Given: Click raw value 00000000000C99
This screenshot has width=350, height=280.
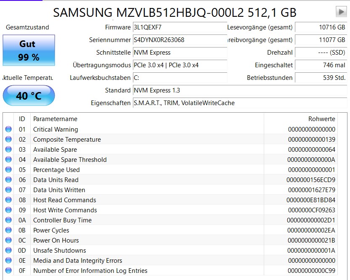Looking at the screenshot, I should (311, 271).
